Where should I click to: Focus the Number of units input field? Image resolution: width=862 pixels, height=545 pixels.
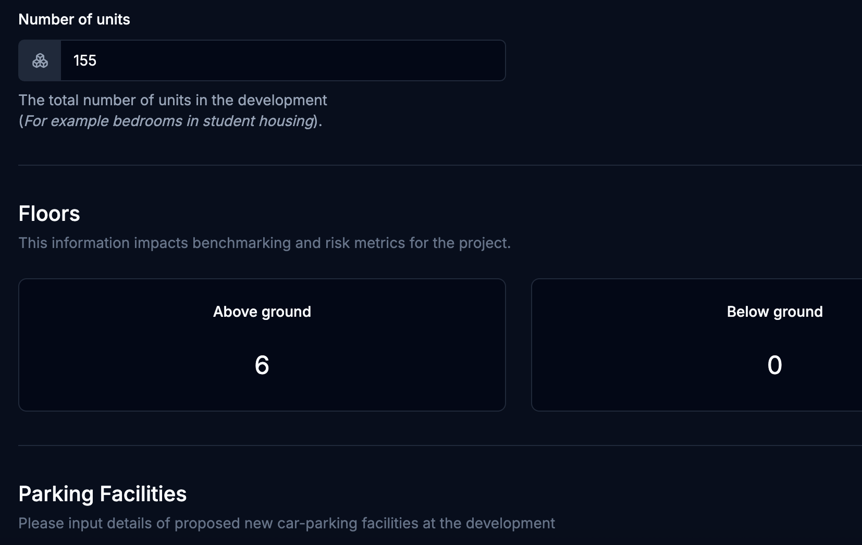283,60
